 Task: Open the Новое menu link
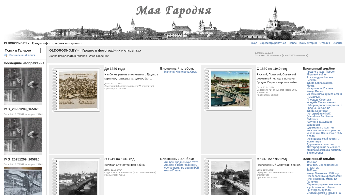click(293, 43)
